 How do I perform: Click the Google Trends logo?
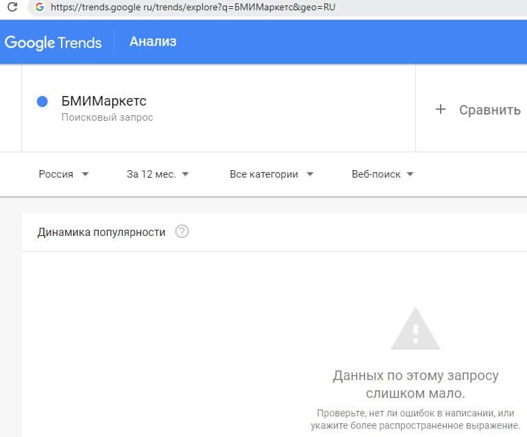coord(53,43)
